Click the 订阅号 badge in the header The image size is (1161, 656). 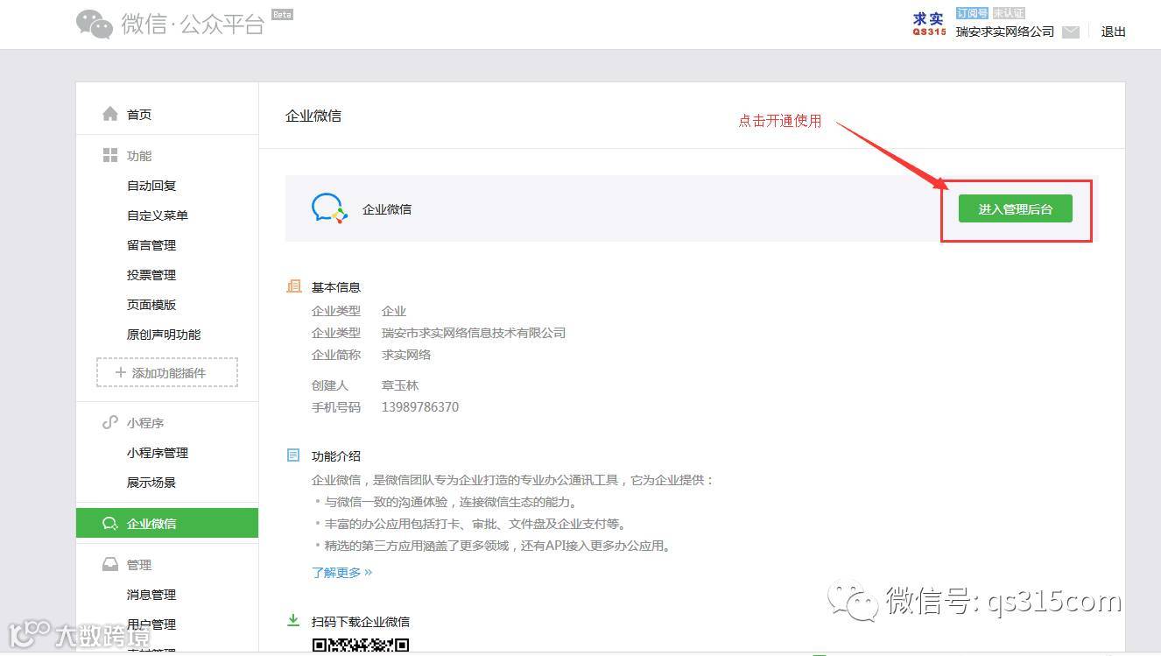[x=972, y=13]
